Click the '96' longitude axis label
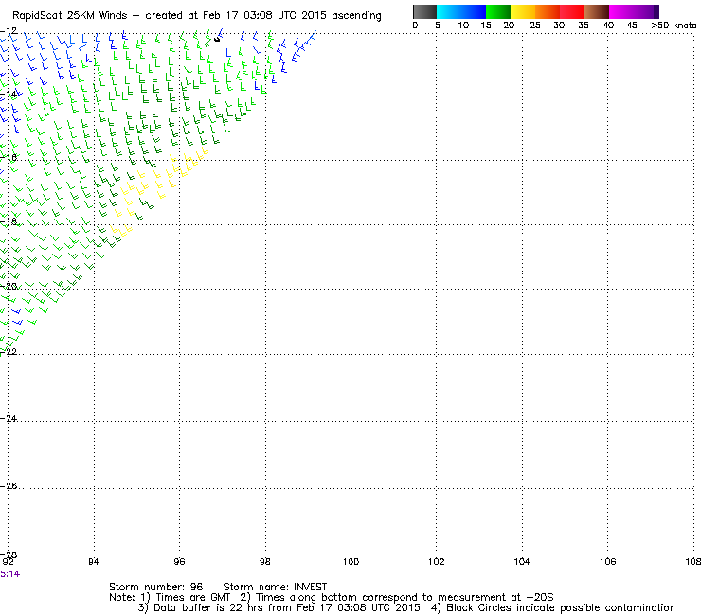This screenshot has width=701, height=615. tap(179, 562)
